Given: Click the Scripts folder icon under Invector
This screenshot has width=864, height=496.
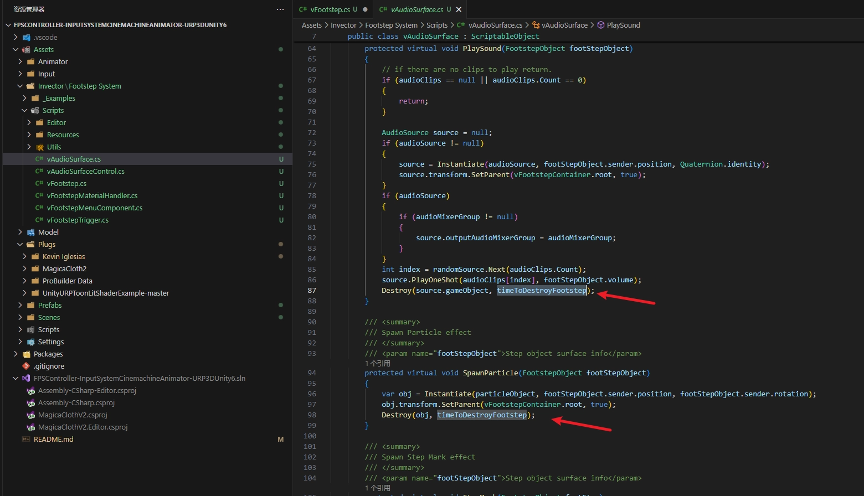Looking at the screenshot, I should (x=35, y=110).
